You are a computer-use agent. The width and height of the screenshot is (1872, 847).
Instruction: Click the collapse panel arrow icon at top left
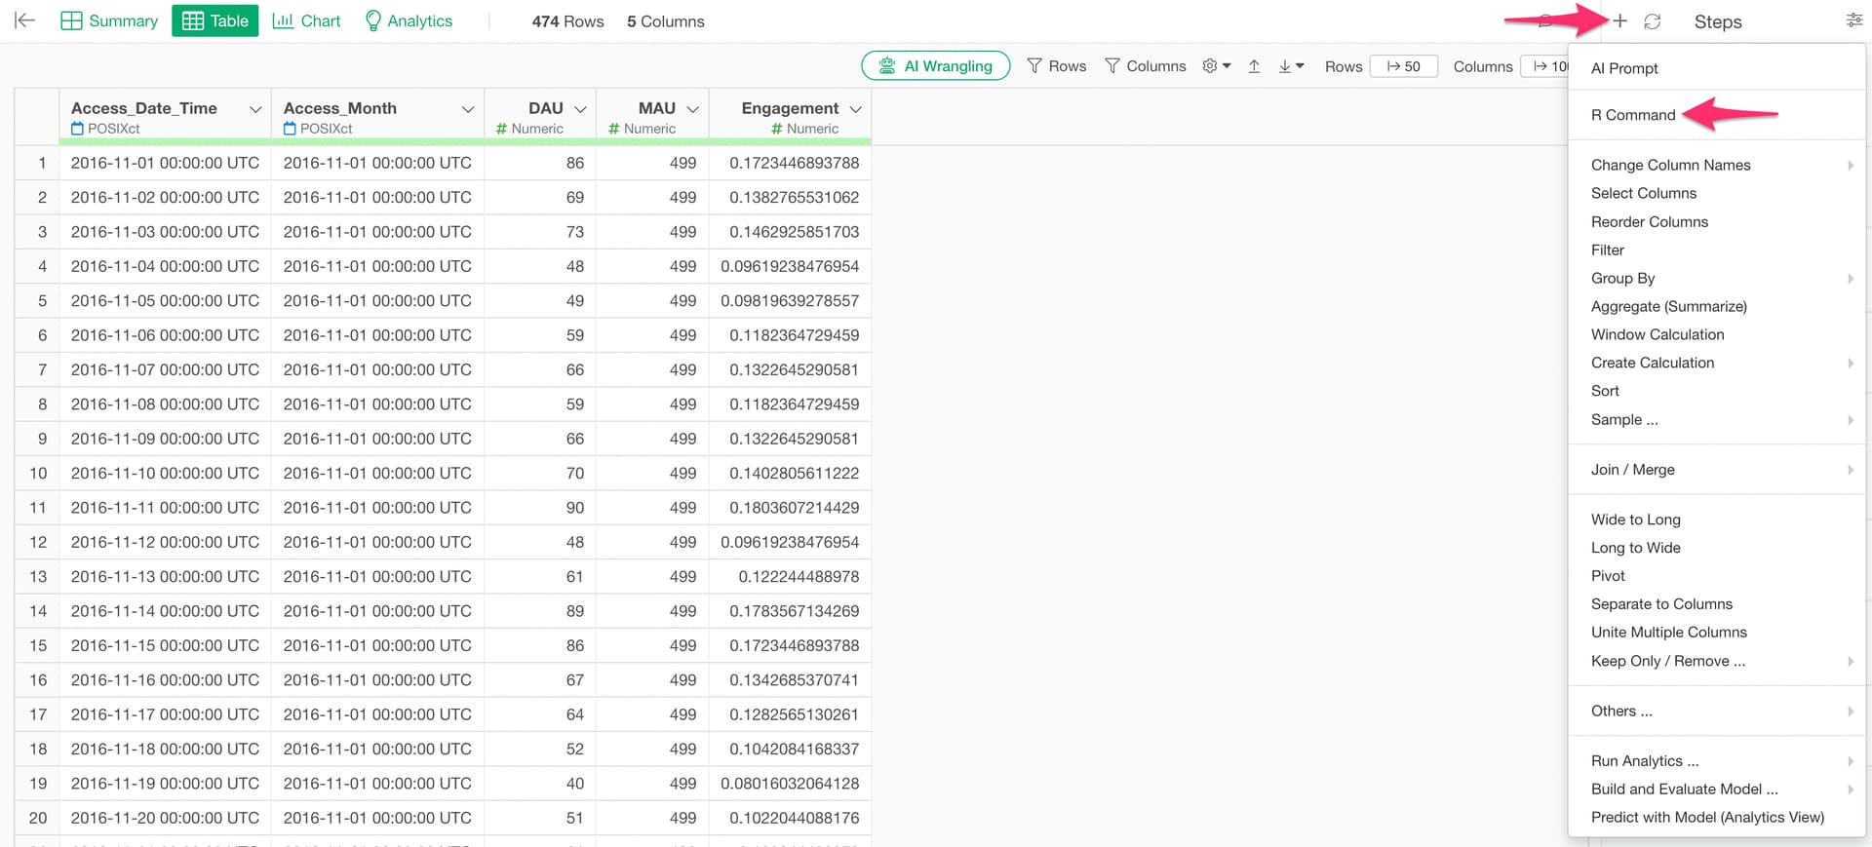[x=25, y=20]
